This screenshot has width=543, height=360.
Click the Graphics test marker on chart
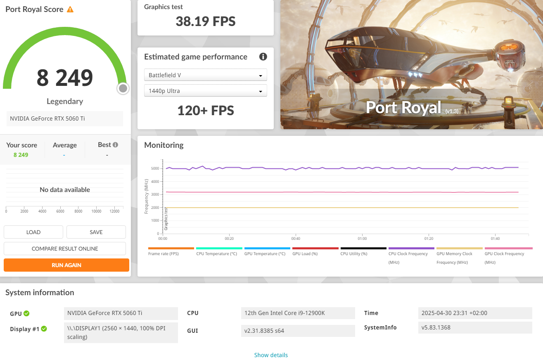pyautogui.click(x=166, y=219)
